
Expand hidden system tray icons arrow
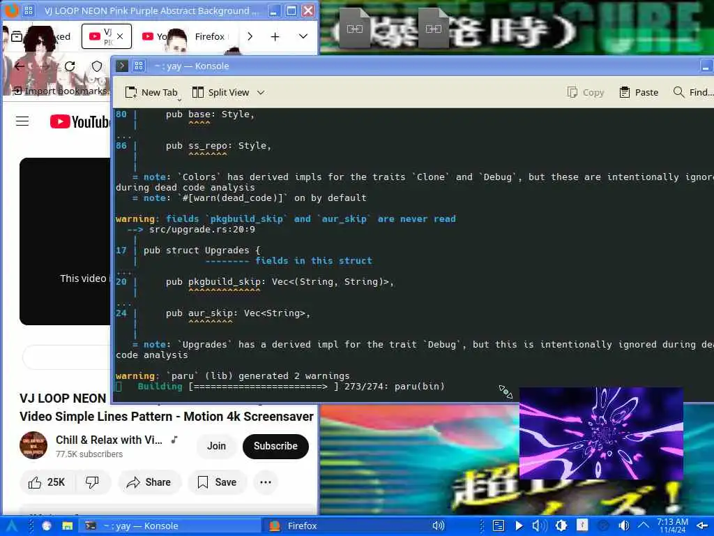coord(643,526)
